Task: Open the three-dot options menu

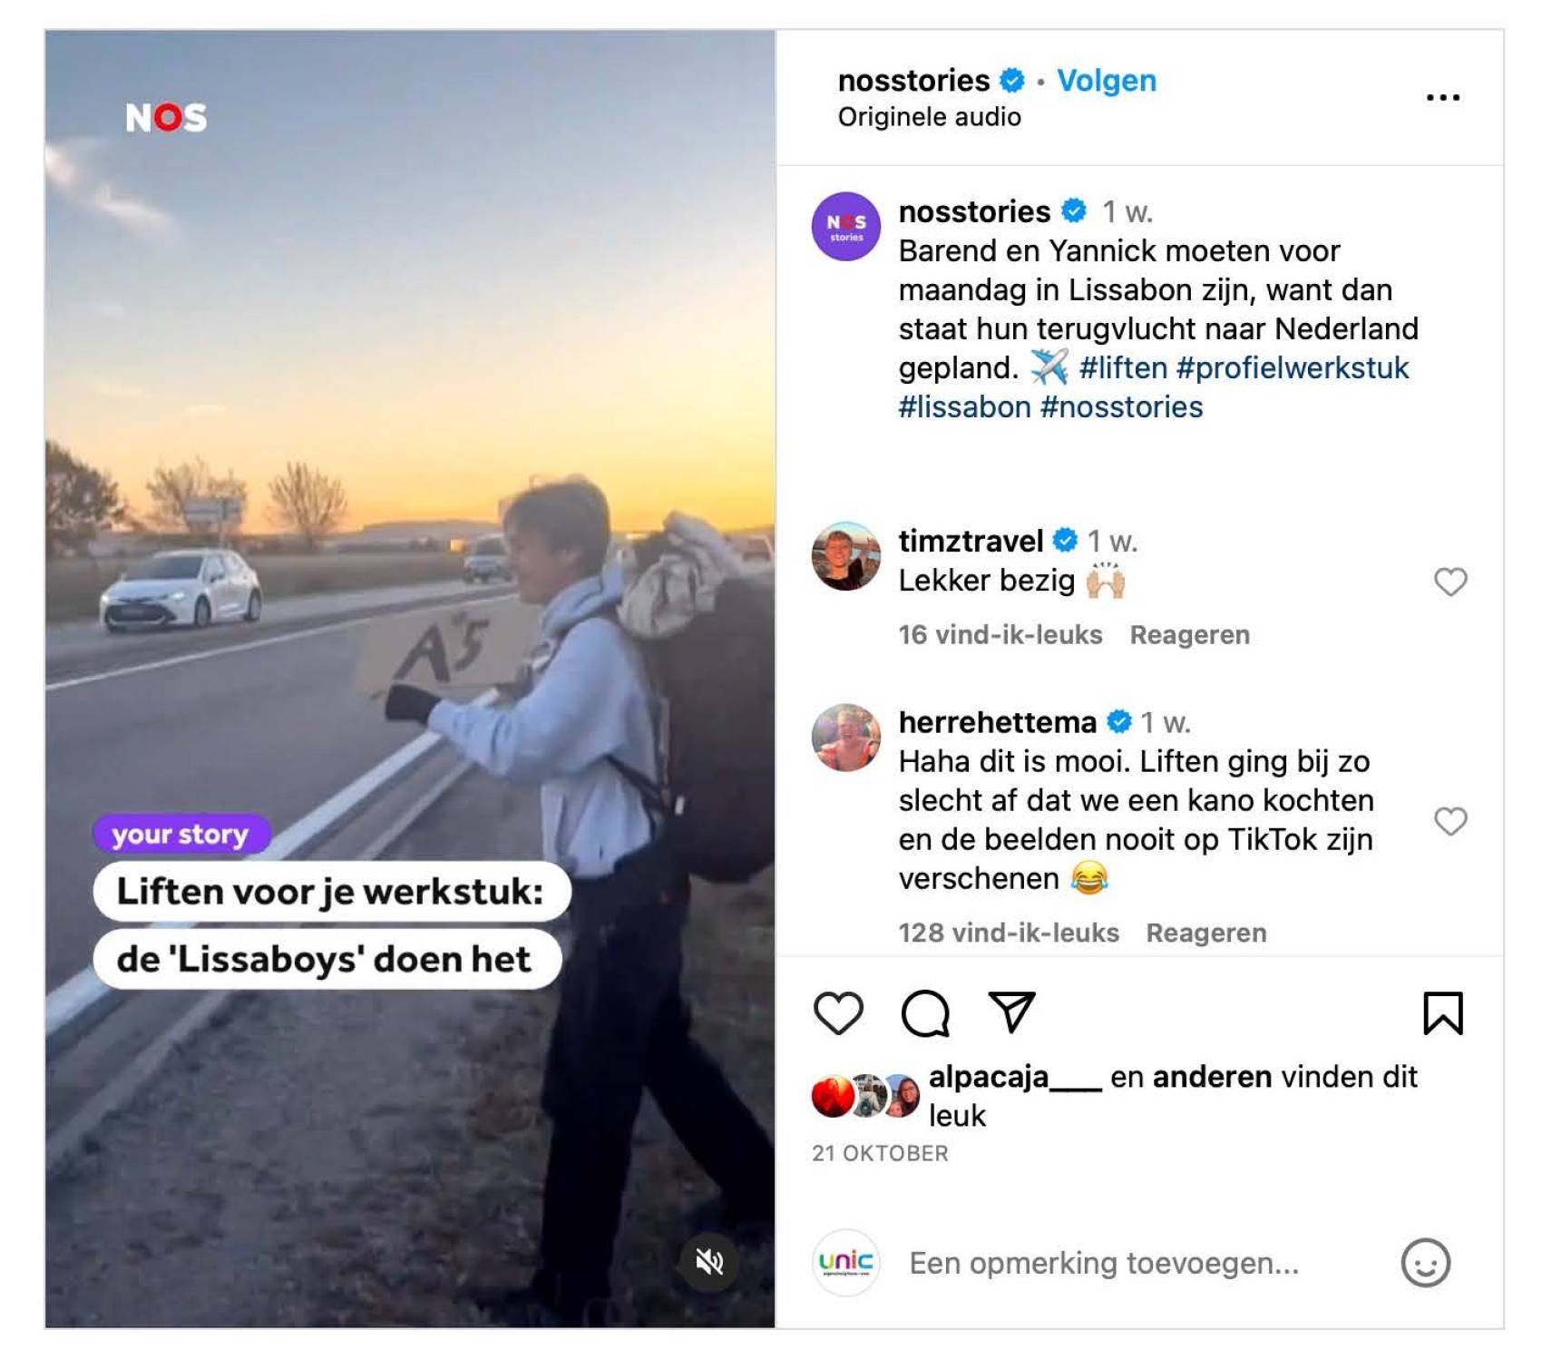Action: (x=1442, y=97)
